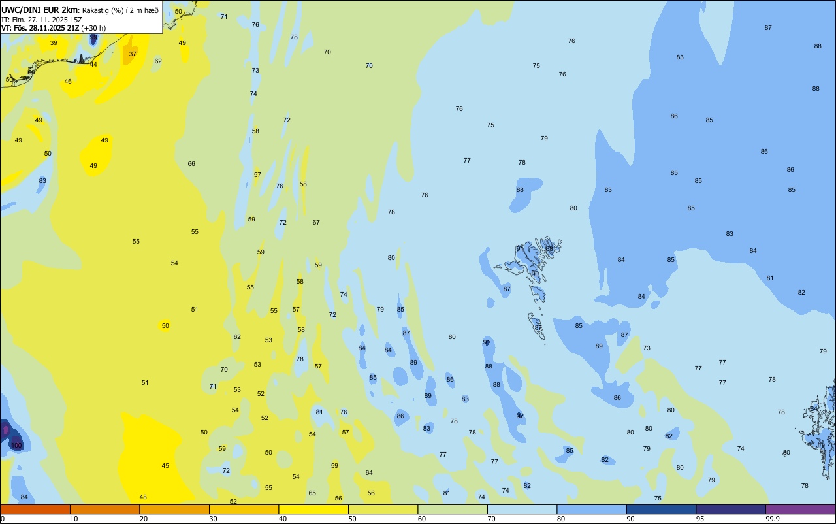This screenshot has width=836, height=524.
Task: Choose the 95–99.9 navy legend swatch
Action: click(731, 509)
